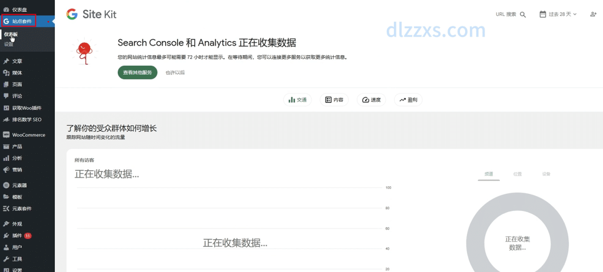Click 了解你的受众群体如何增长 heading
Viewport: 603px width, 272px height.
111,128
